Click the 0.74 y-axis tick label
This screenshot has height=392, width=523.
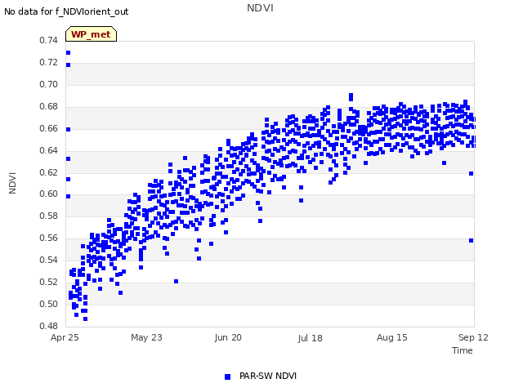(48, 40)
